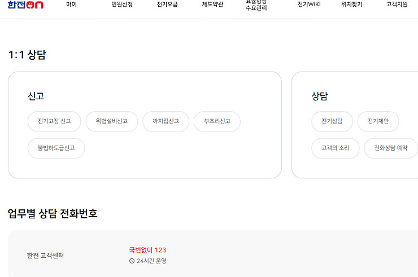Open the 마이 menu
This screenshot has width=418, height=277.
point(71,5)
